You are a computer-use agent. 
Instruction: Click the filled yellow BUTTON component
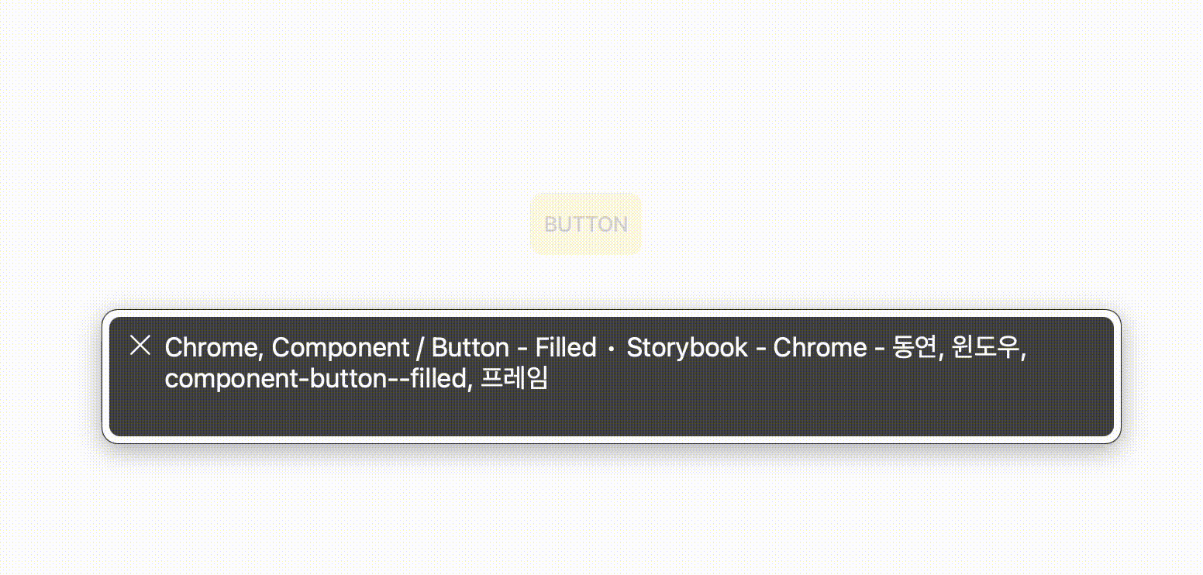(x=586, y=224)
